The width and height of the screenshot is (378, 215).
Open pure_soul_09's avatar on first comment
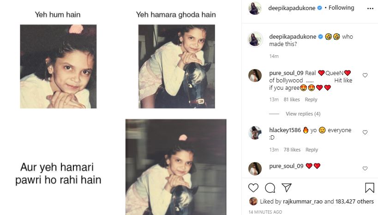255,76
